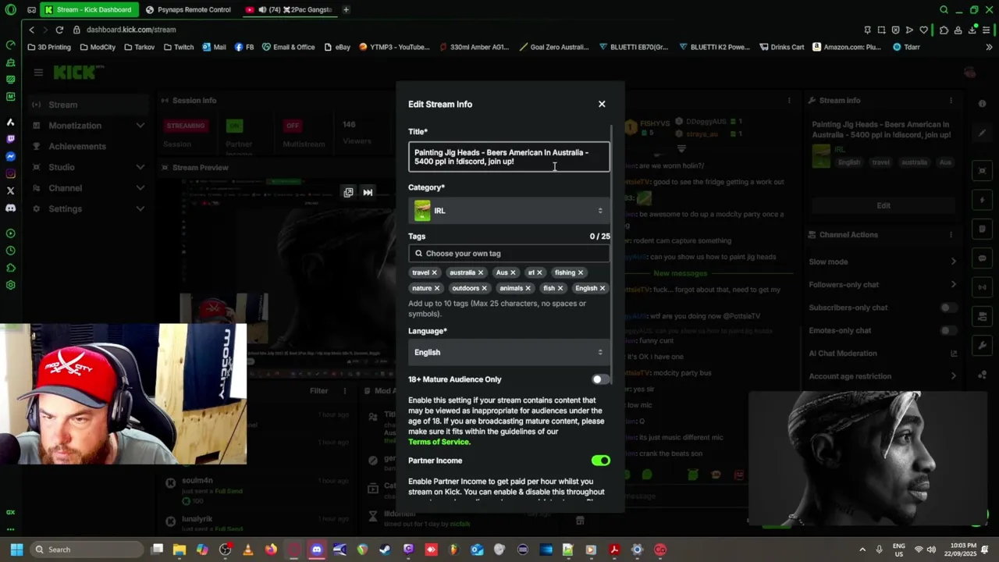The height and width of the screenshot is (562, 999).
Task: Expand the Settings sidebar section
Action: (x=140, y=209)
